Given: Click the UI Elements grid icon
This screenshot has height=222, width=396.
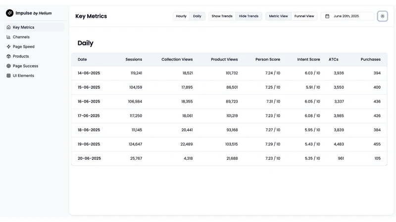Looking at the screenshot, I should click(x=8, y=75).
